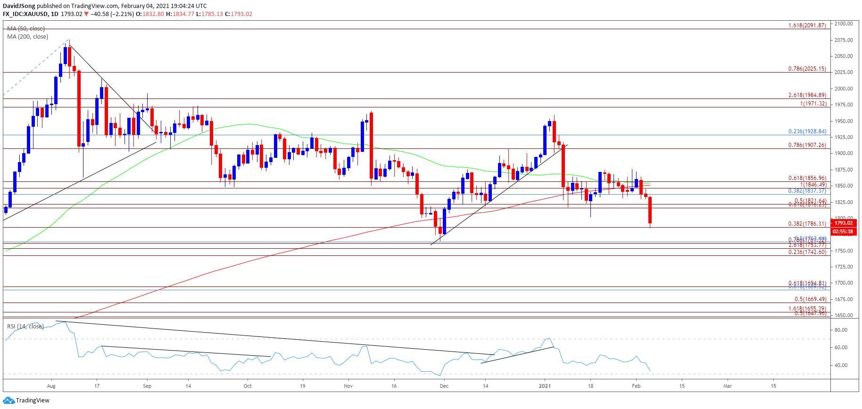The height and width of the screenshot is (409, 862).
Task: Click the Mar label on the date axis
Action: point(728,385)
